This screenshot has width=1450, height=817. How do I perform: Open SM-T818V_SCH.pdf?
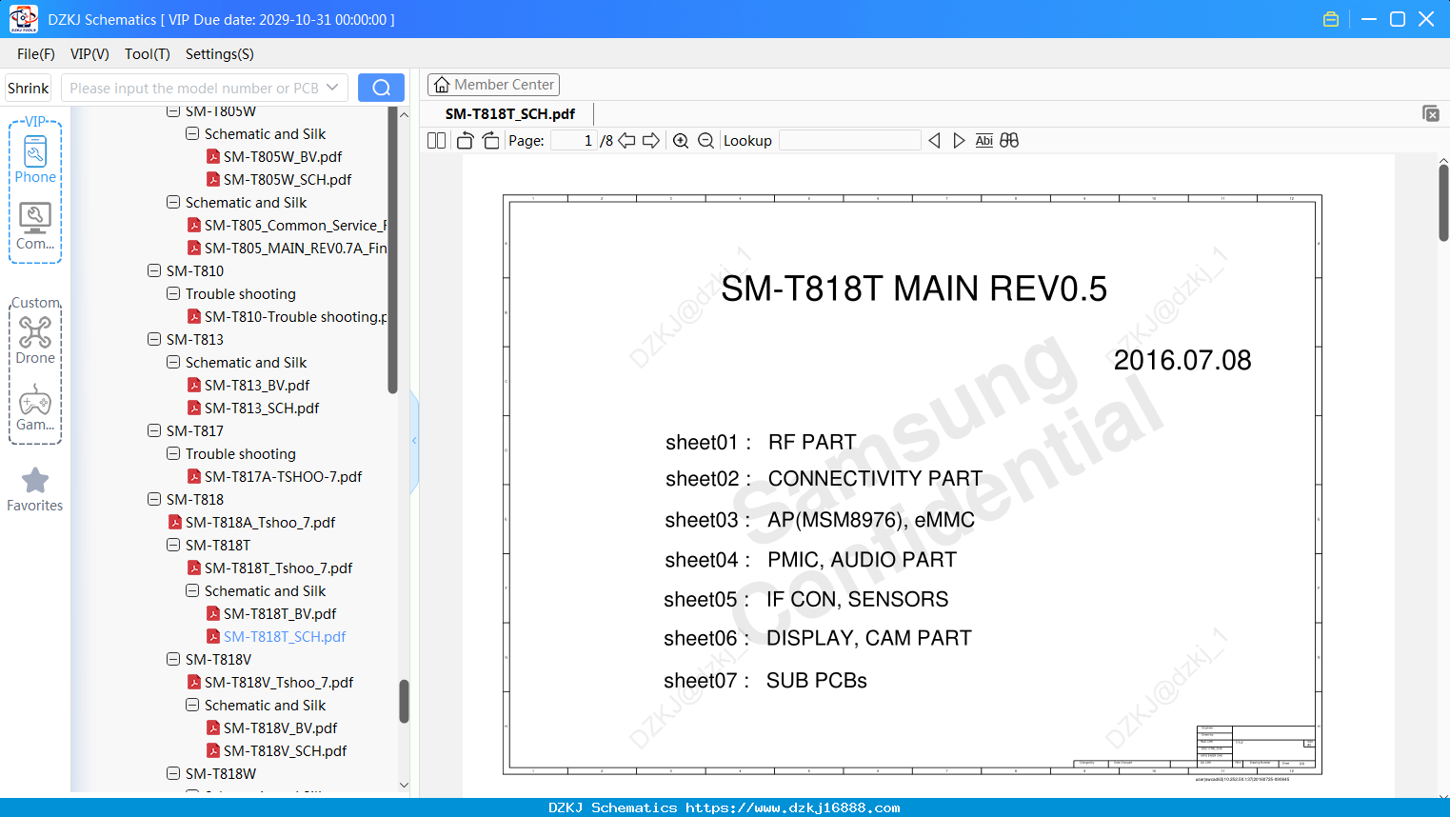pyautogui.click(x=285, y=750)
